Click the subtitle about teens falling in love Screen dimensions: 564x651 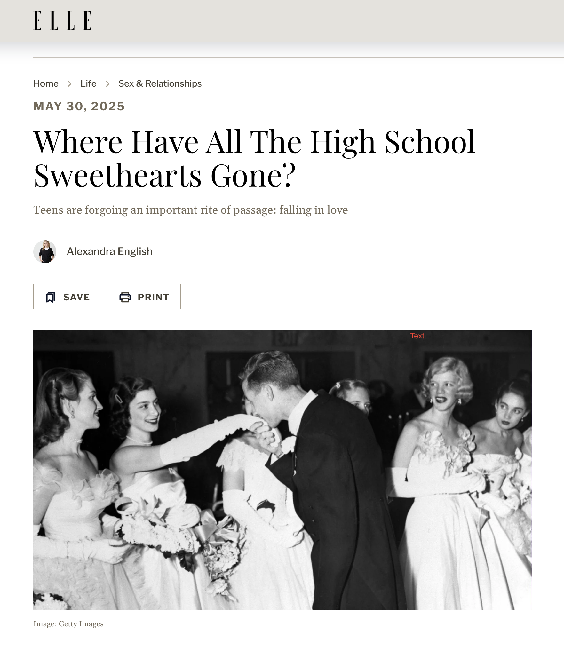point(190,210)
